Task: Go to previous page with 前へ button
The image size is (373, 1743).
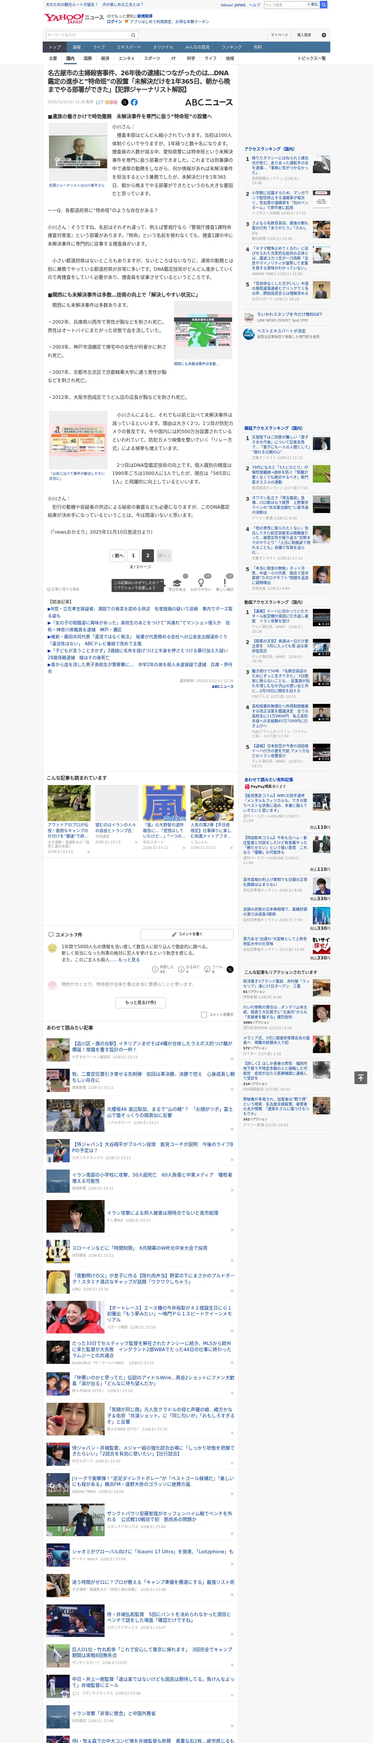Action: click(x=118, y=555)
